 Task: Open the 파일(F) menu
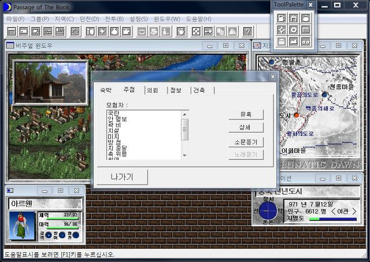point(16,19)
